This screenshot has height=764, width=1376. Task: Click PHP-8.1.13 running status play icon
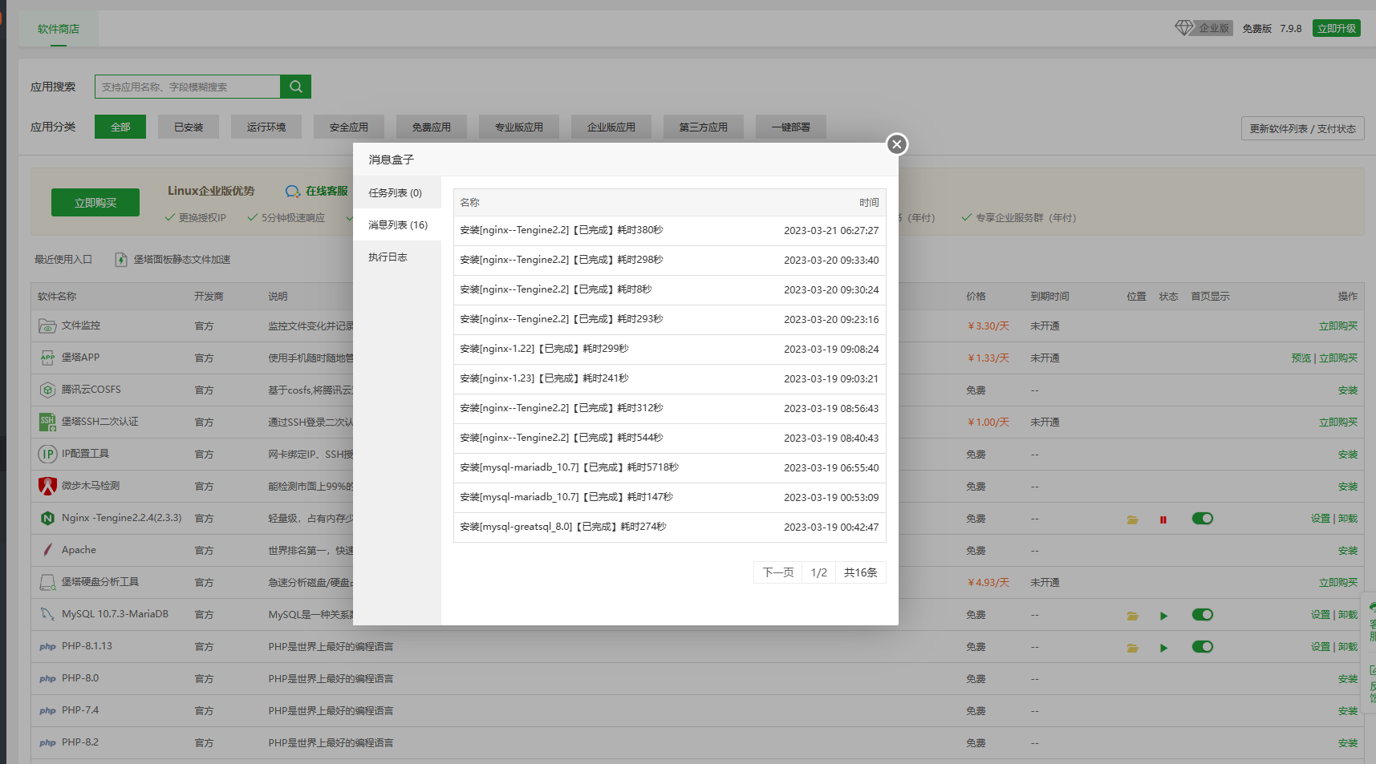(1163, 648)
